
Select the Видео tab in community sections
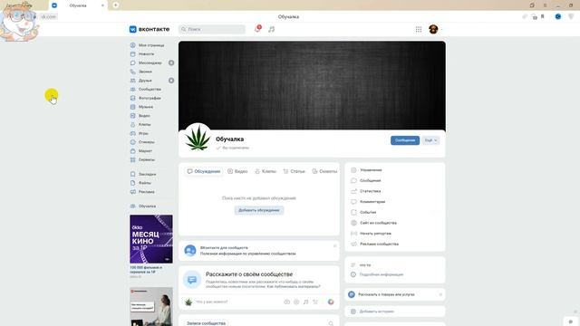pos(237,171)
